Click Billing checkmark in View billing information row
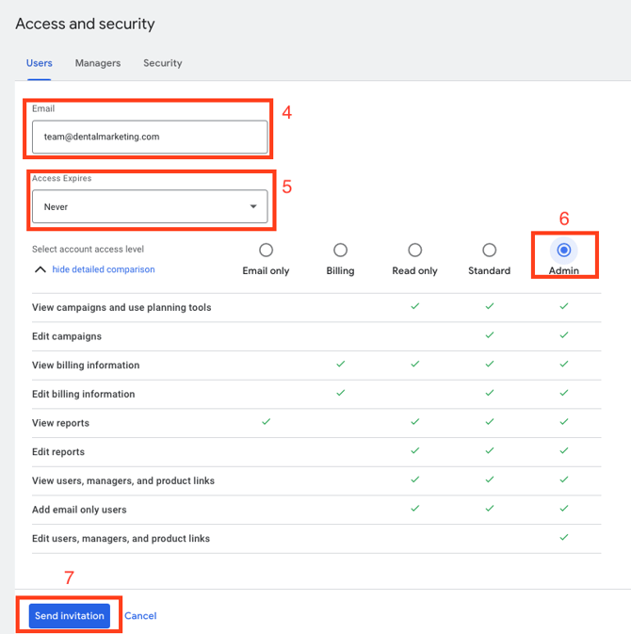 [340, 364]
